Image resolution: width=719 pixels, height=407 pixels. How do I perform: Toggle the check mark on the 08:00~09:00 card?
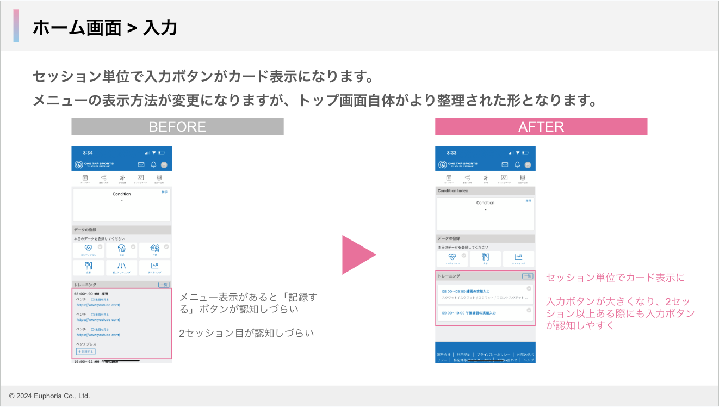point(529,289)
